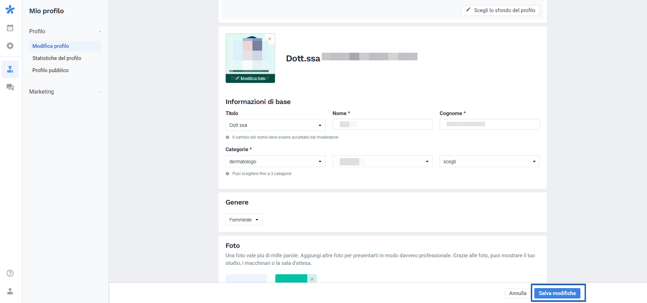
Task: Select Modifica profilo menu item
Action: tap(65, 46)
